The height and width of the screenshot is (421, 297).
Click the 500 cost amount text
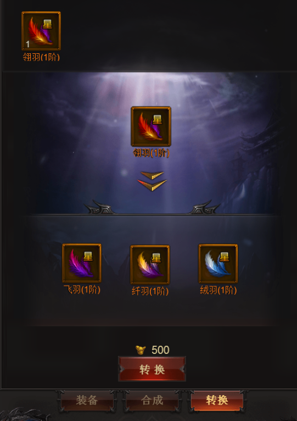coord(160,350)
